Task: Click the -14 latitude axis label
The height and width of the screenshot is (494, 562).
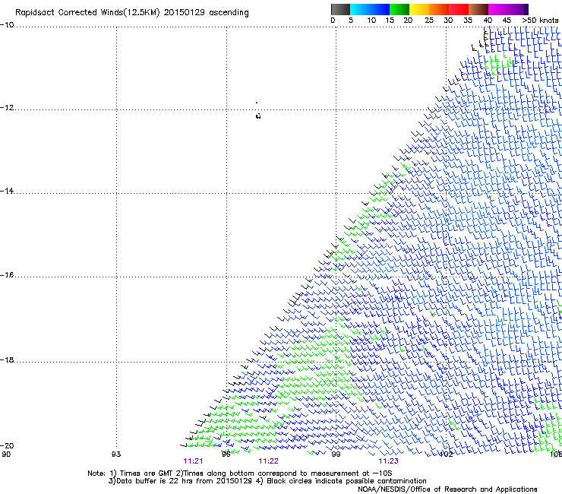Action: pyautogui.click(x=7, y=192)
